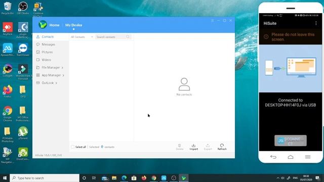Tap the phone Back navigation button
324x182 pixels.
[273, 157]
